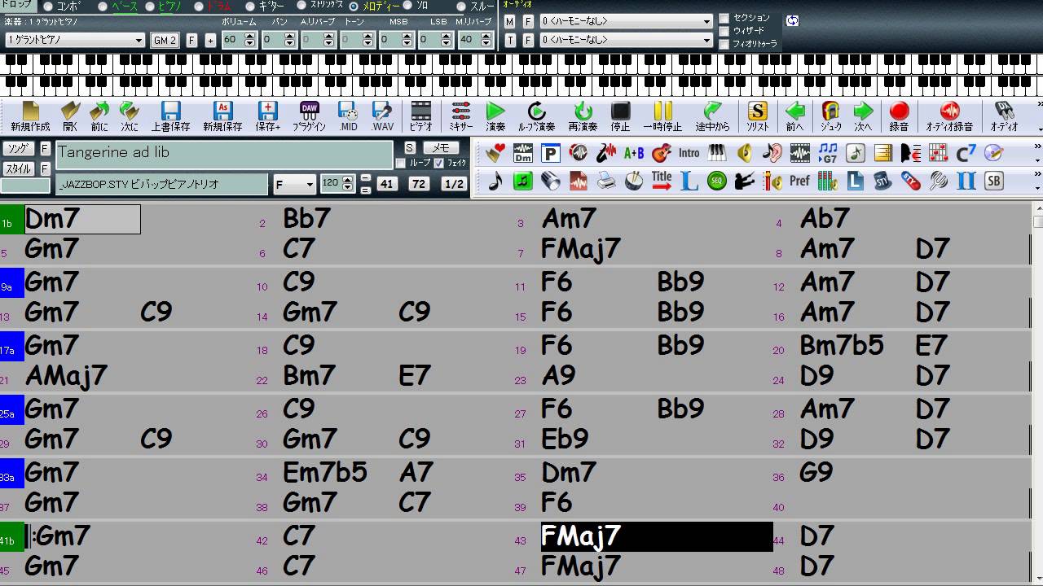Image resolution: width=1043 pixels, height=586 pixels.
Task: Click the A+B icon
Action: pos(634,152)
